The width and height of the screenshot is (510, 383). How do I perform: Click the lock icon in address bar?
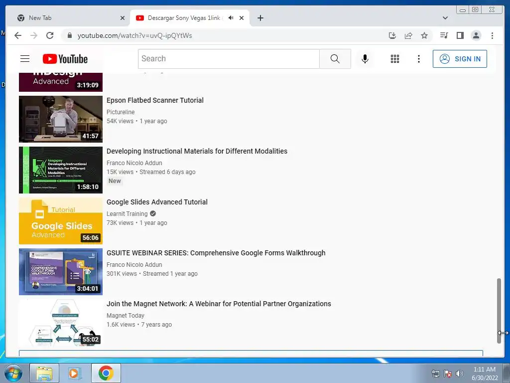click(x=69, y=35)
